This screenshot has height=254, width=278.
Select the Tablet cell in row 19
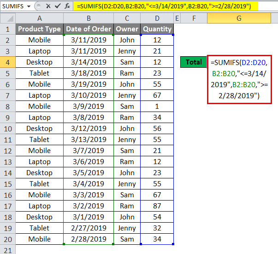click(40, 228)
